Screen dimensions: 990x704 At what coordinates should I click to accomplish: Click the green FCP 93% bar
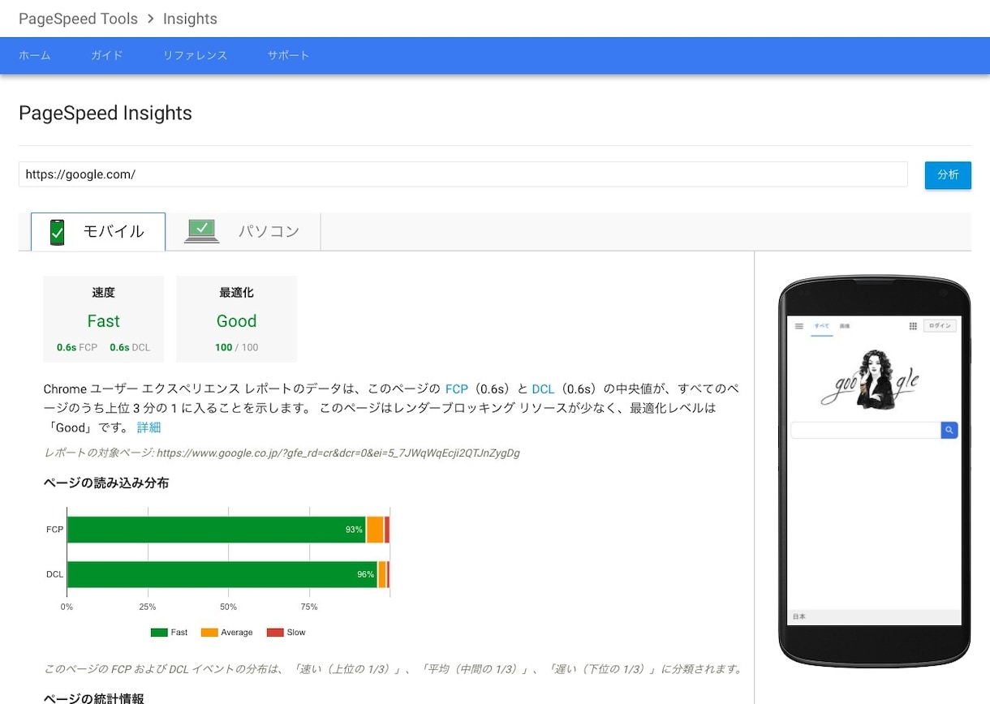click(x=217, y=530)
